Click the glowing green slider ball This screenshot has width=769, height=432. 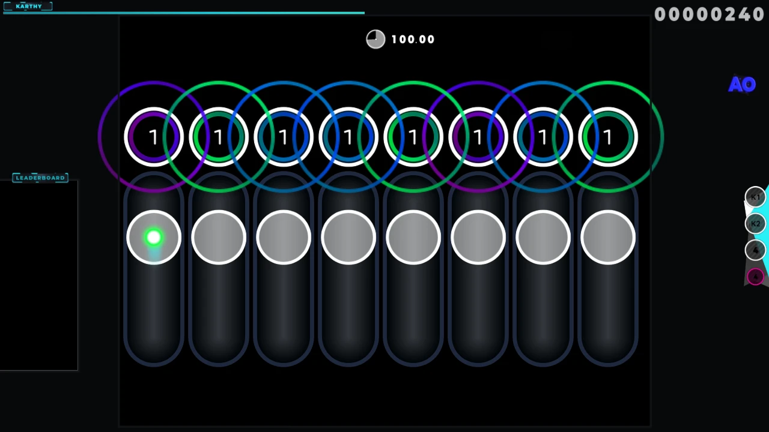154,238
